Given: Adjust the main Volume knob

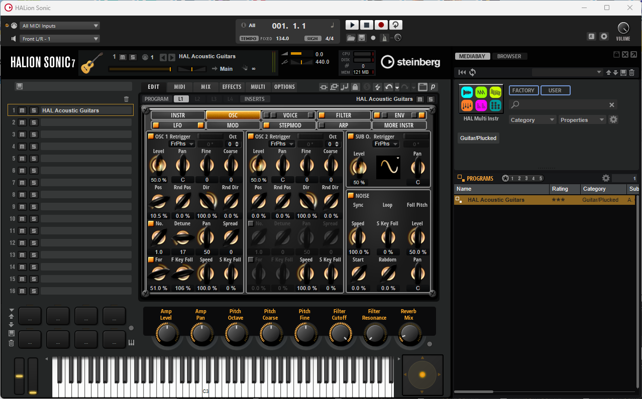Looking at the screenshot, I should [x=623, y=28].
